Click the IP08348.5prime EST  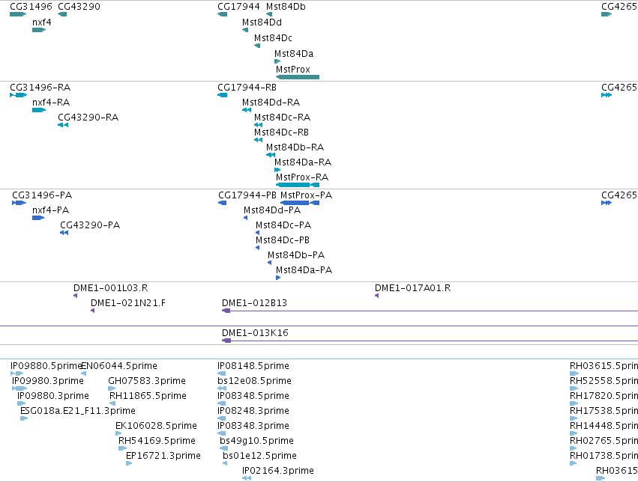pos(221,403)
